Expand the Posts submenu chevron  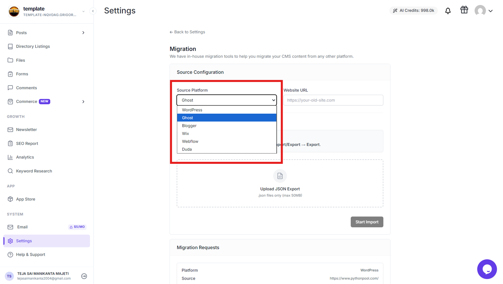click(x=83, y=33)
